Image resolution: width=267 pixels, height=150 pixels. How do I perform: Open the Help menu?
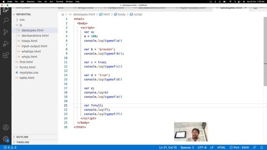pyautogui.click(x=77, y=2)
